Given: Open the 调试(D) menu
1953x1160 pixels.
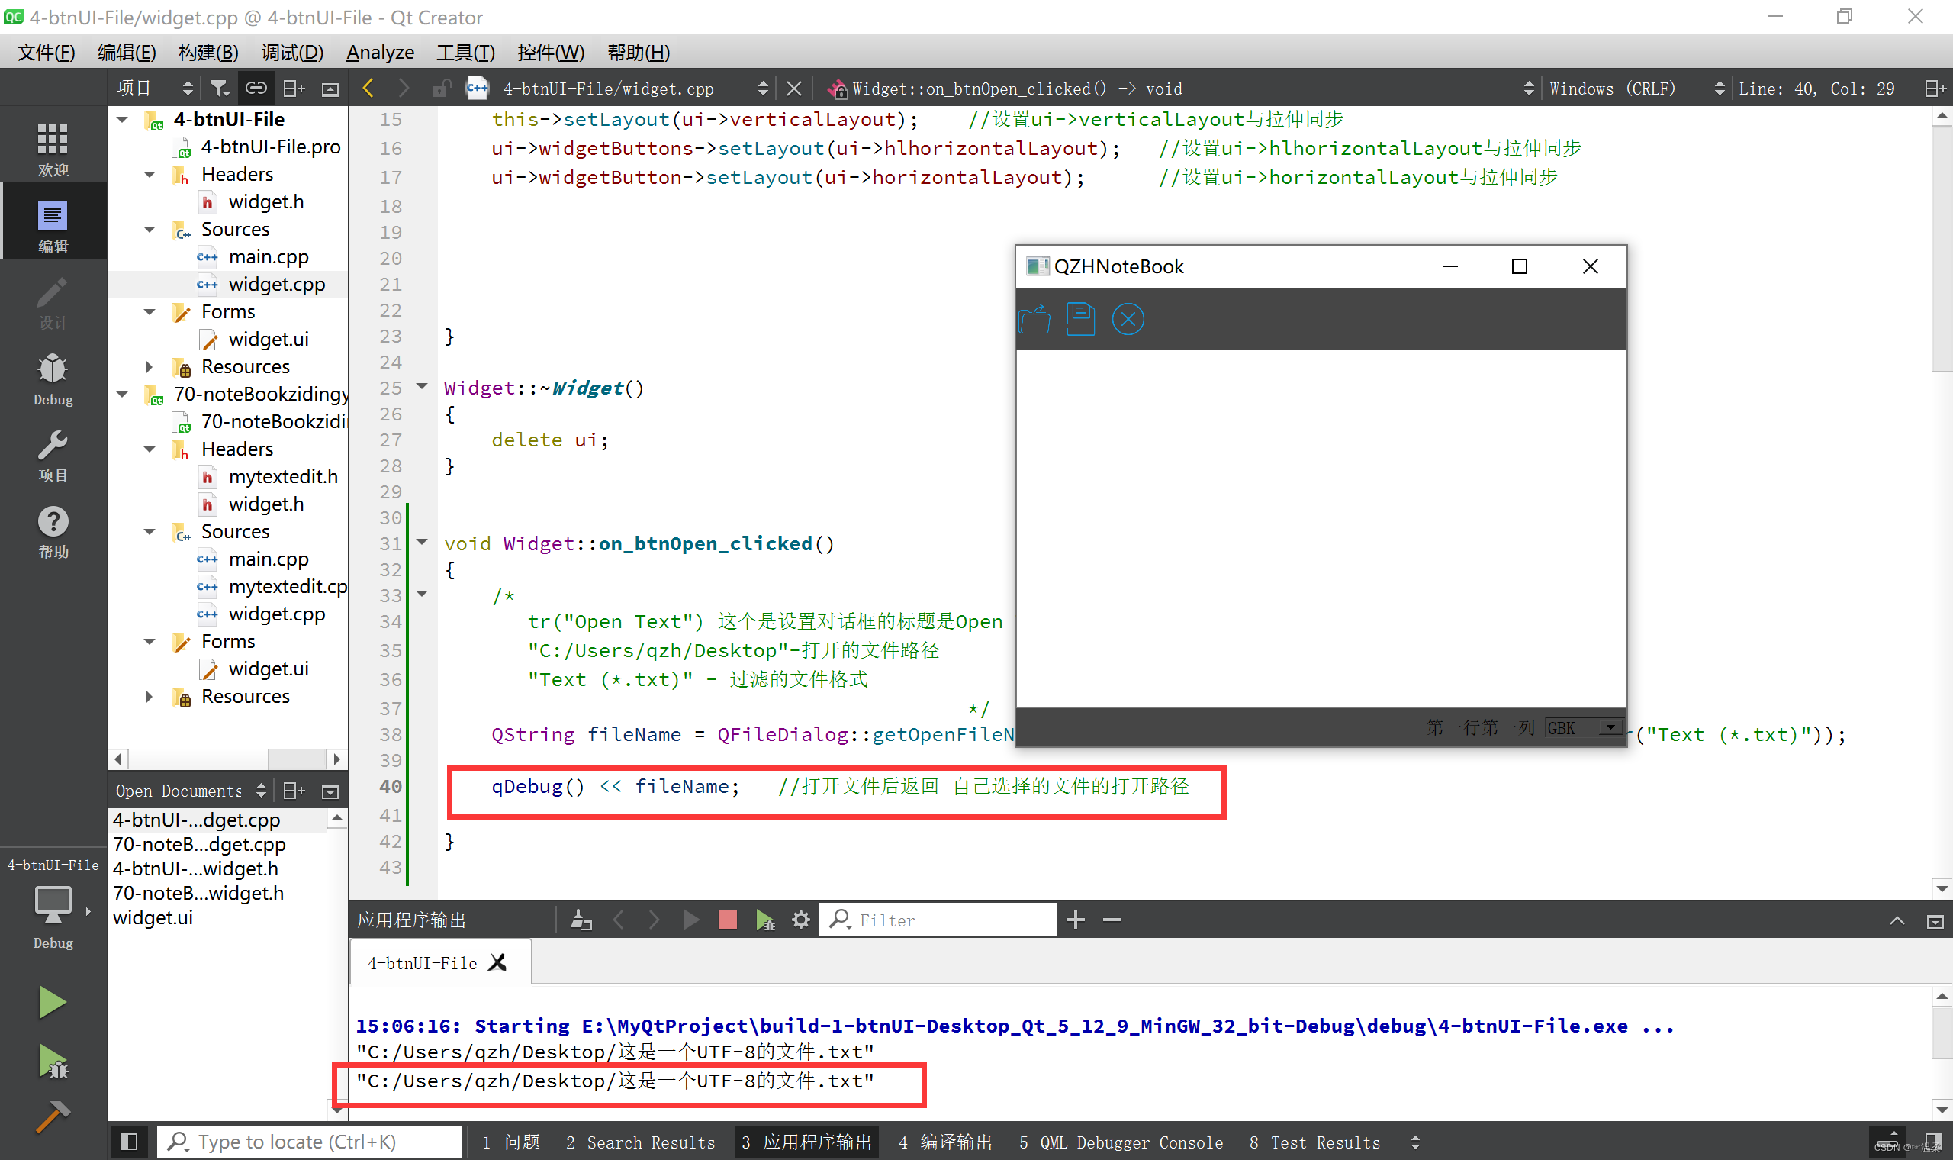Looking at the screenshot, I should 292,53.
